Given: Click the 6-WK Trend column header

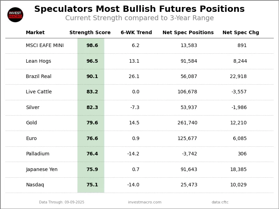Looking at the screenshot, I should click(x=136, y=33).
